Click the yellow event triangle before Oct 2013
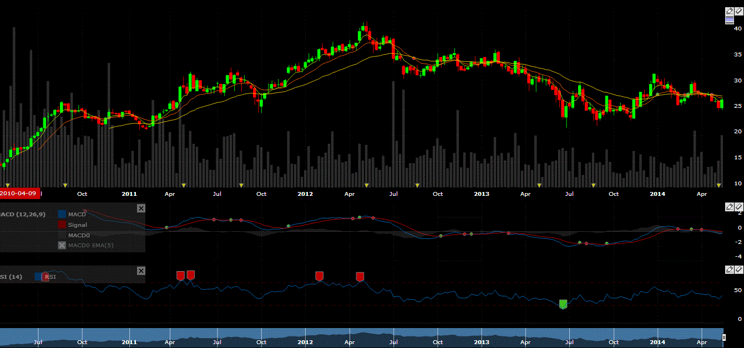The image size is (744, 348). click(x=593, y=185)
